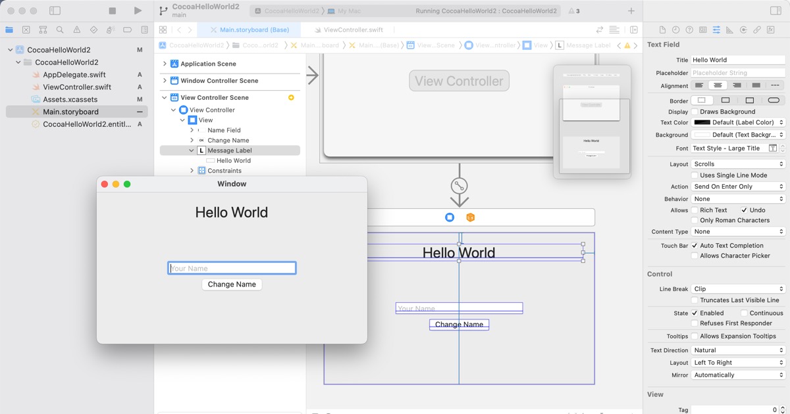
Task: Open the File inspector
Action: (662, 30)
